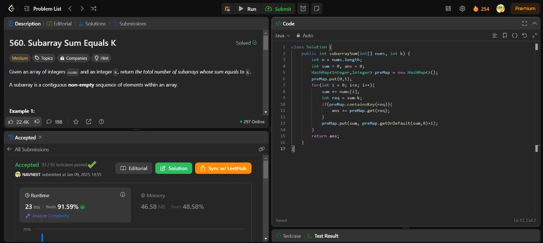Image resolution: width=543 pixels, height=243 pixels.
Task: Click the bookmark icon in editor toolbar
Action: (x=505, y=35)
